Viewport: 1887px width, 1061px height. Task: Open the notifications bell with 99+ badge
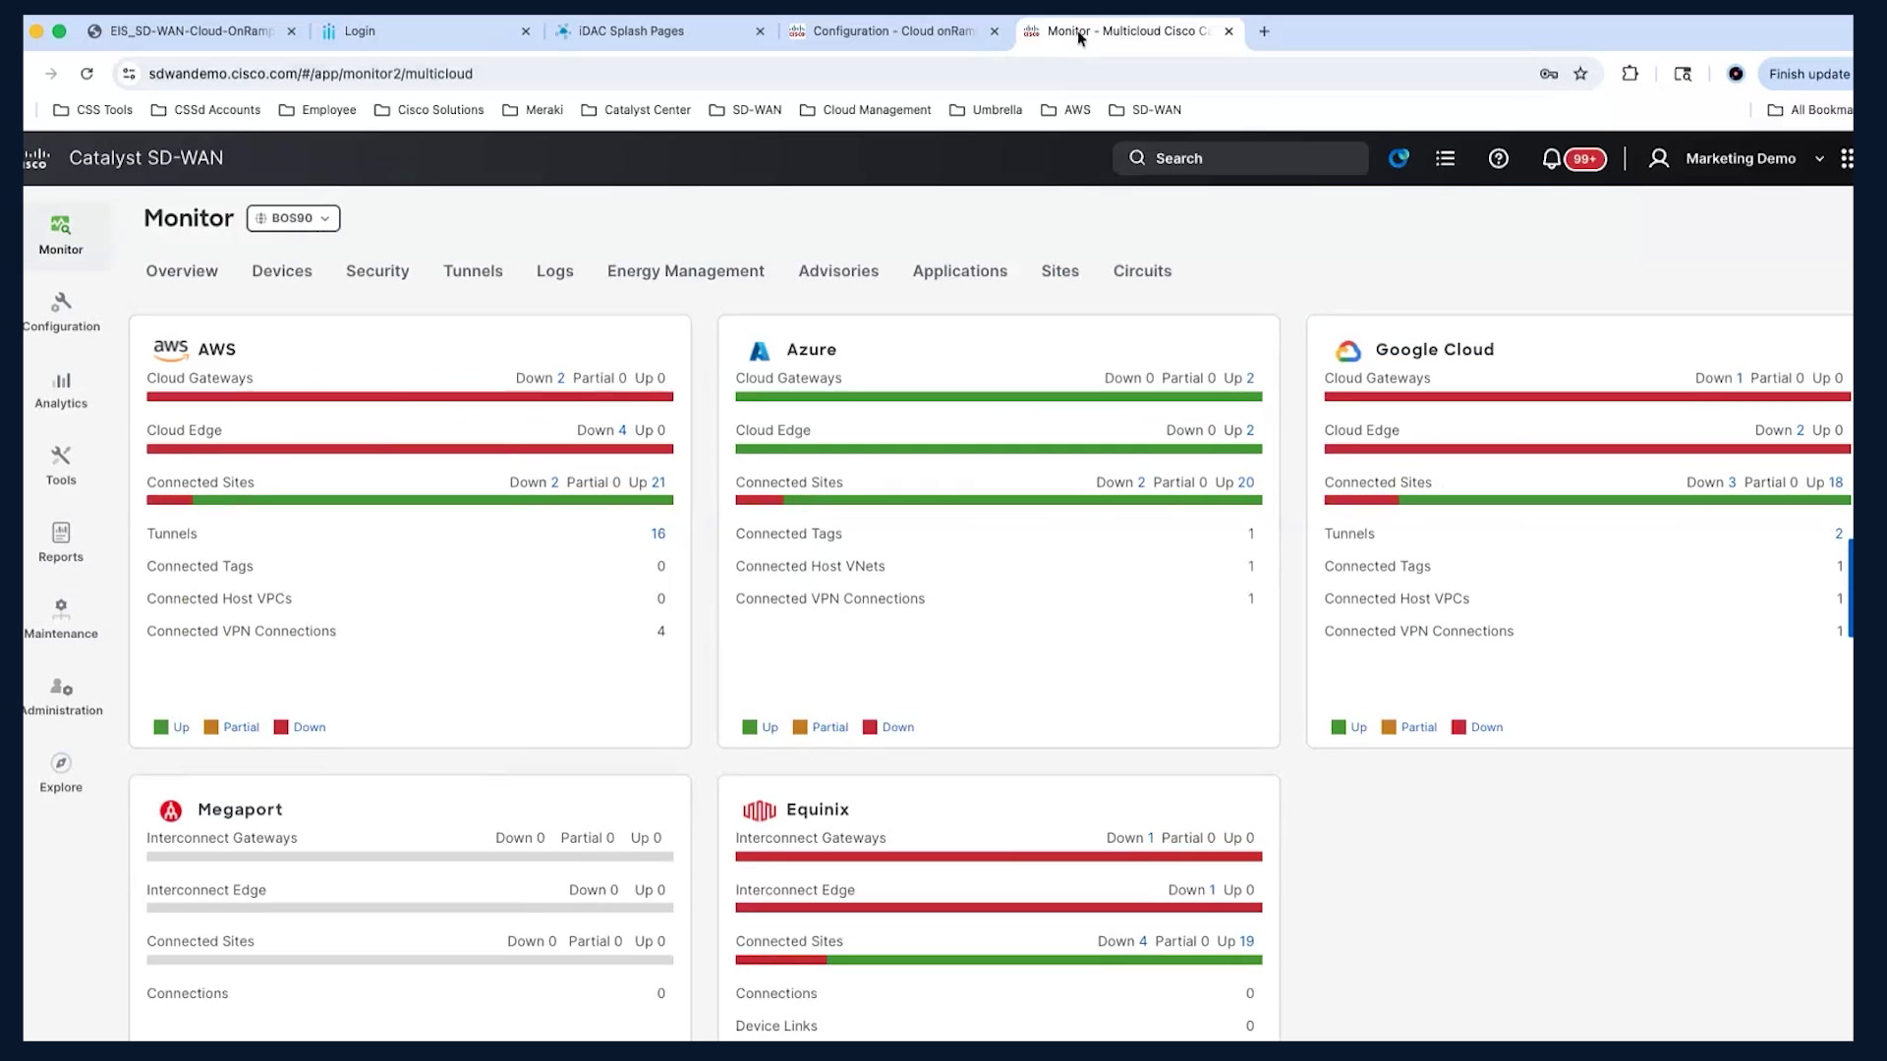click(x=1572, y=158)
